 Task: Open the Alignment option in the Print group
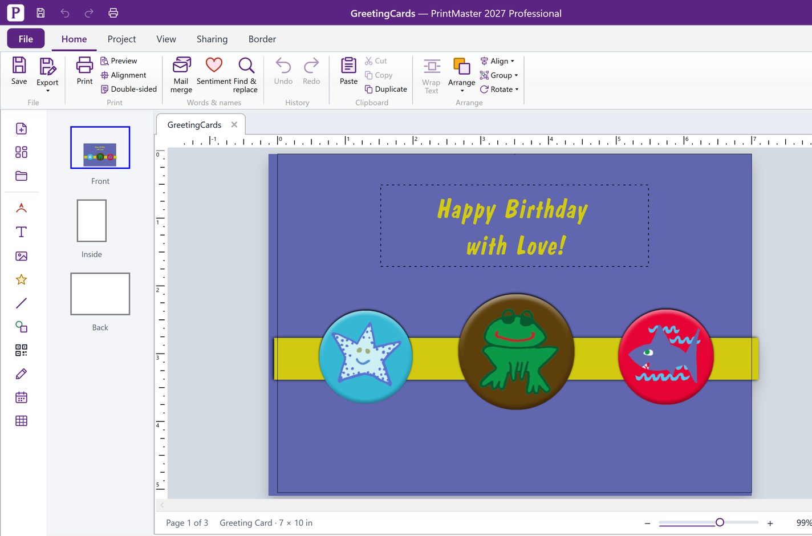coord(123,75)
